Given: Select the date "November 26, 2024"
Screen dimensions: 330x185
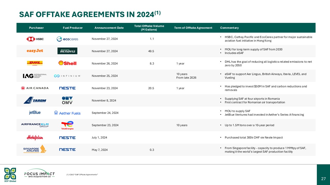Looking at the screenshot, I should coord(105,63).
